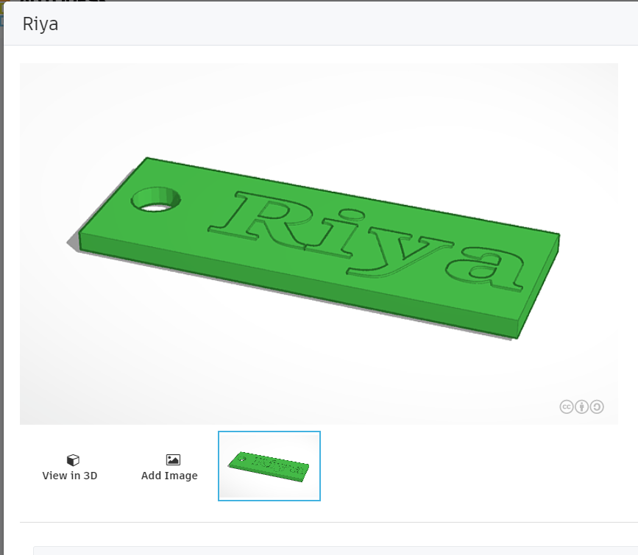Select the highlighted Riya keychain thumbnail
Viewport: 638px width, 555px height.
pos(269,465)
